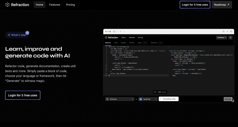
Task: Open the Home page from the top navigation
Action: (x=39, y=5)
